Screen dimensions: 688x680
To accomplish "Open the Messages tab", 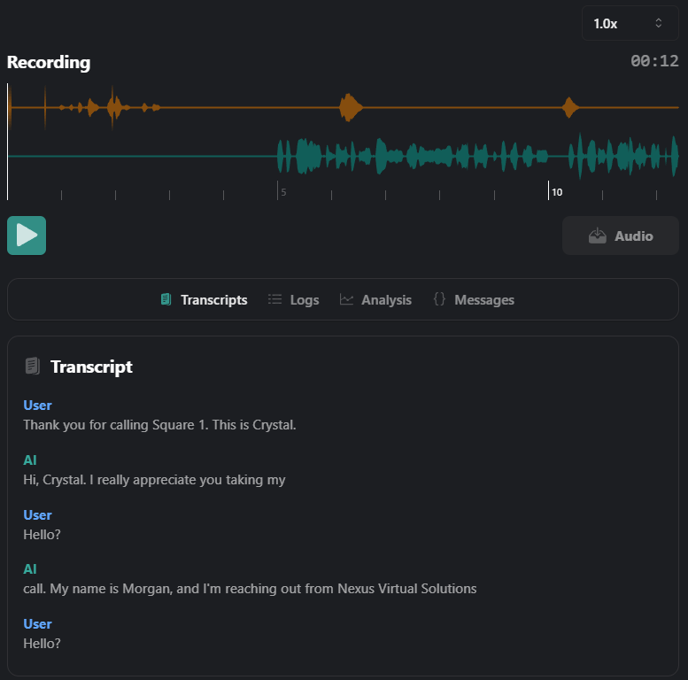I will pos(474,299).
